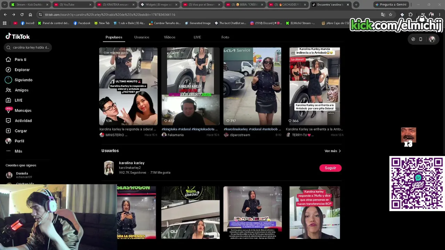
Task: Click the TikTok logo
Action: (18, 36)
